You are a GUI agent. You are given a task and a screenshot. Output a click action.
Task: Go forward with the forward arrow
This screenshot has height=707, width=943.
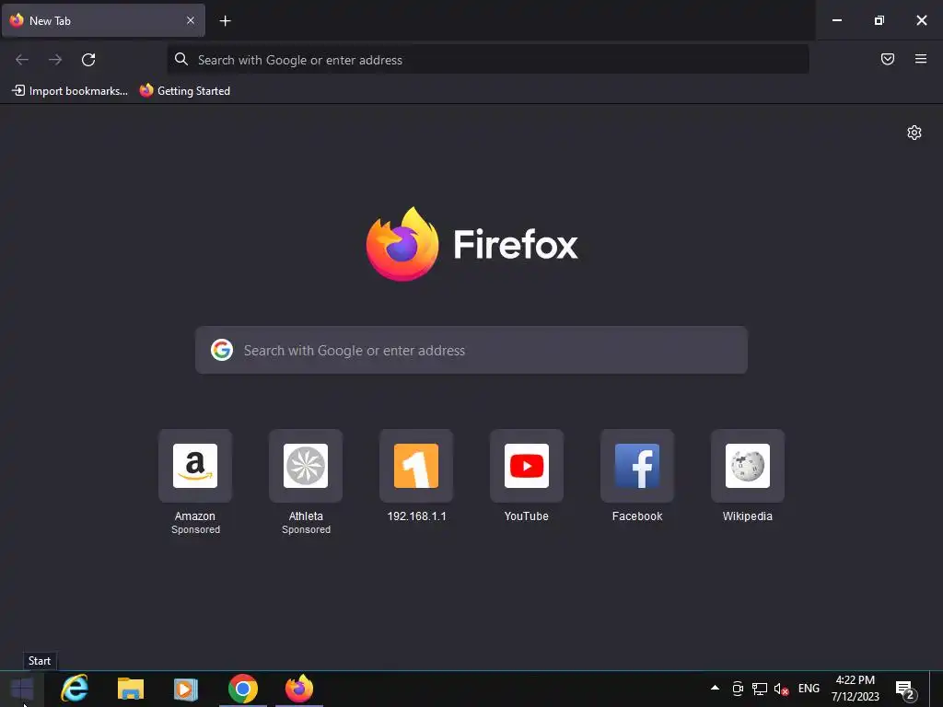click(x=55, y=60)
